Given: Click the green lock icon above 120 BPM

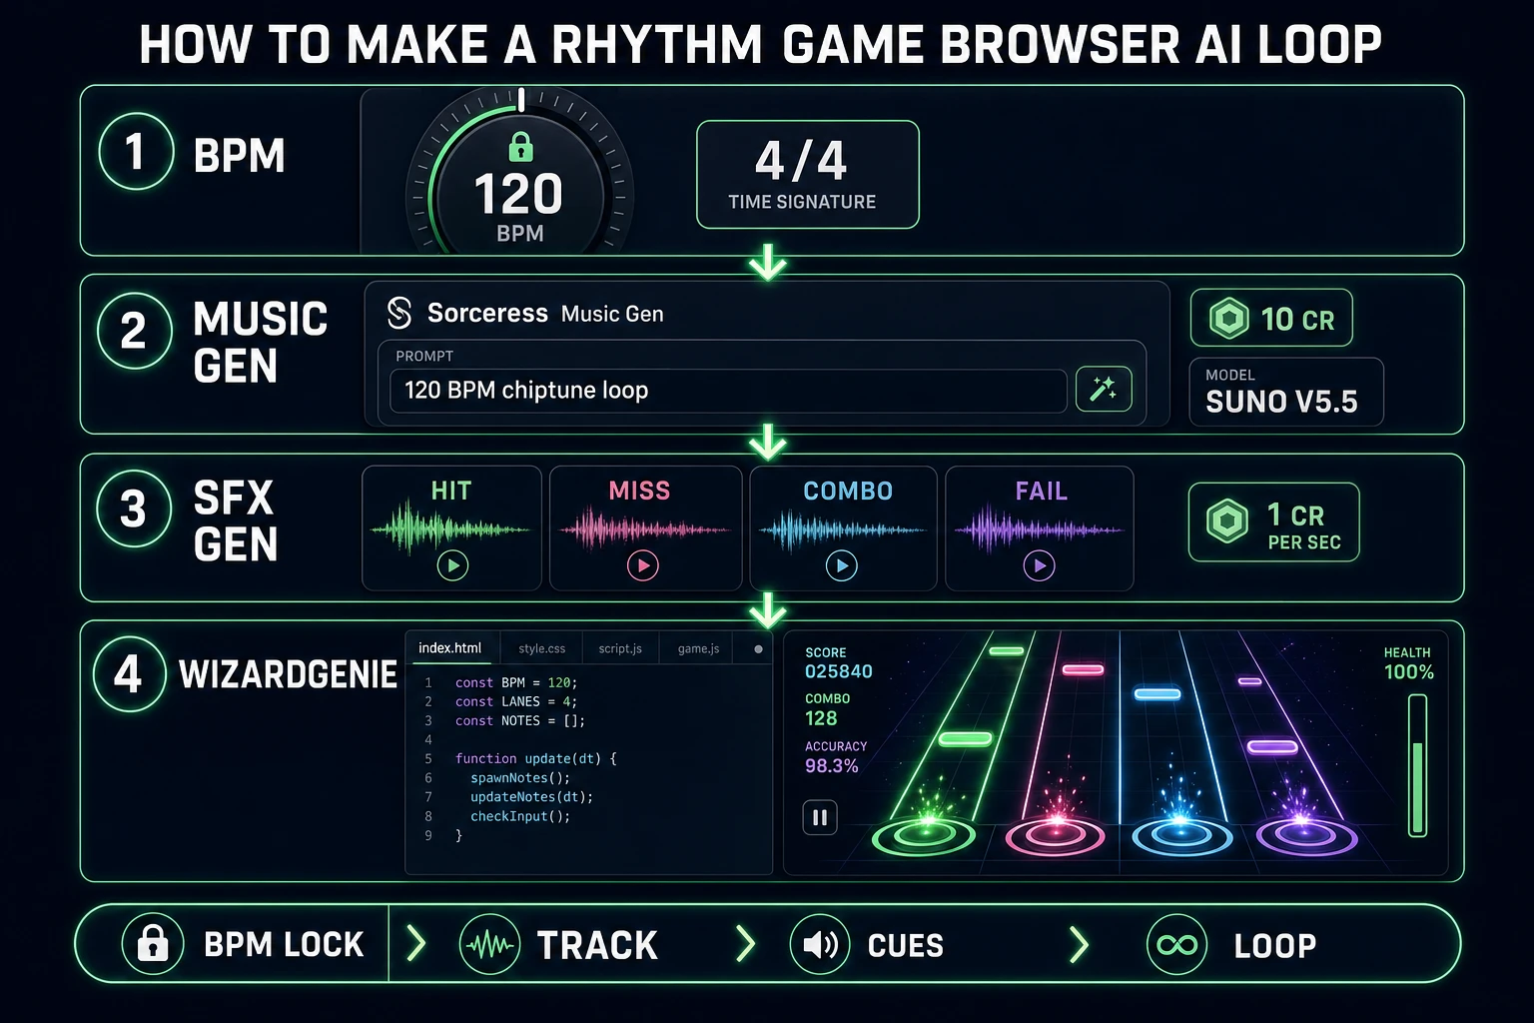Looking at the screenshot, I should pos(520,147).
